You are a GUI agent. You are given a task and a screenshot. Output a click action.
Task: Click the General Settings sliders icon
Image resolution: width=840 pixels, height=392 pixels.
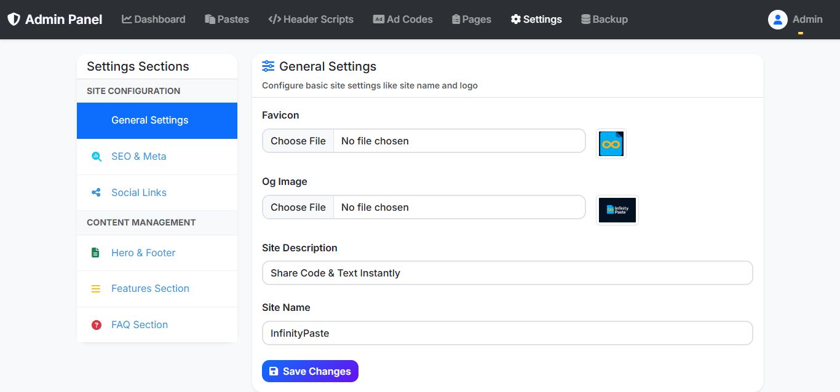coord(268,66)
